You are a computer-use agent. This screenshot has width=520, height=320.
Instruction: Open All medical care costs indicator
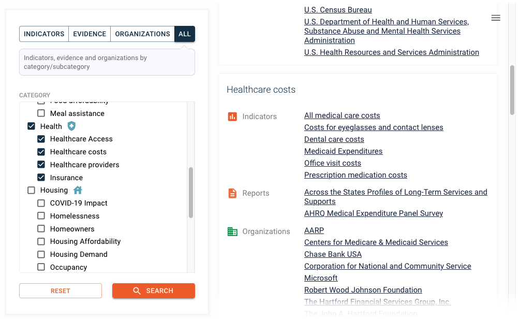[x=342, y=115]
